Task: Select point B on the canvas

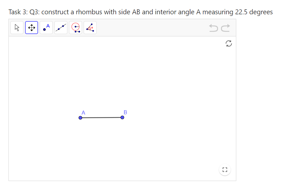Action: [x=122, y=117]
